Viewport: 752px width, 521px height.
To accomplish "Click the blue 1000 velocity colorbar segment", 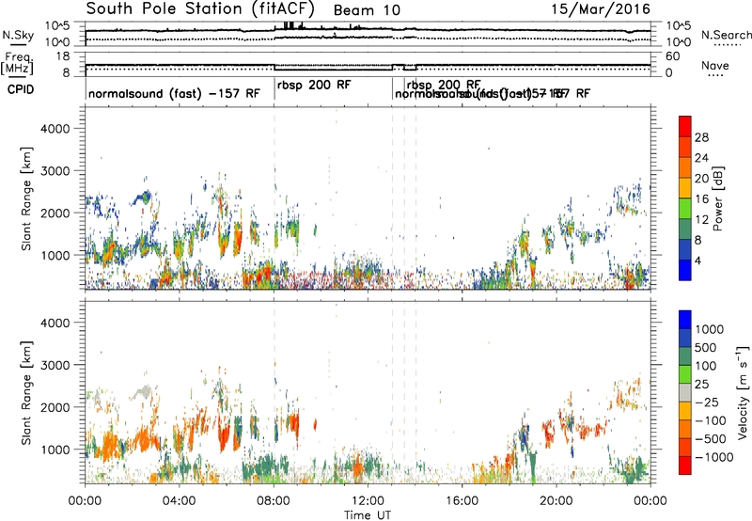I will point(685,320).
